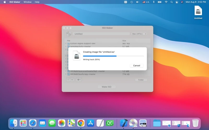209x130 pixels.
Task: Click the 1.2 MB size value
Action: click(x=126, y=71)
